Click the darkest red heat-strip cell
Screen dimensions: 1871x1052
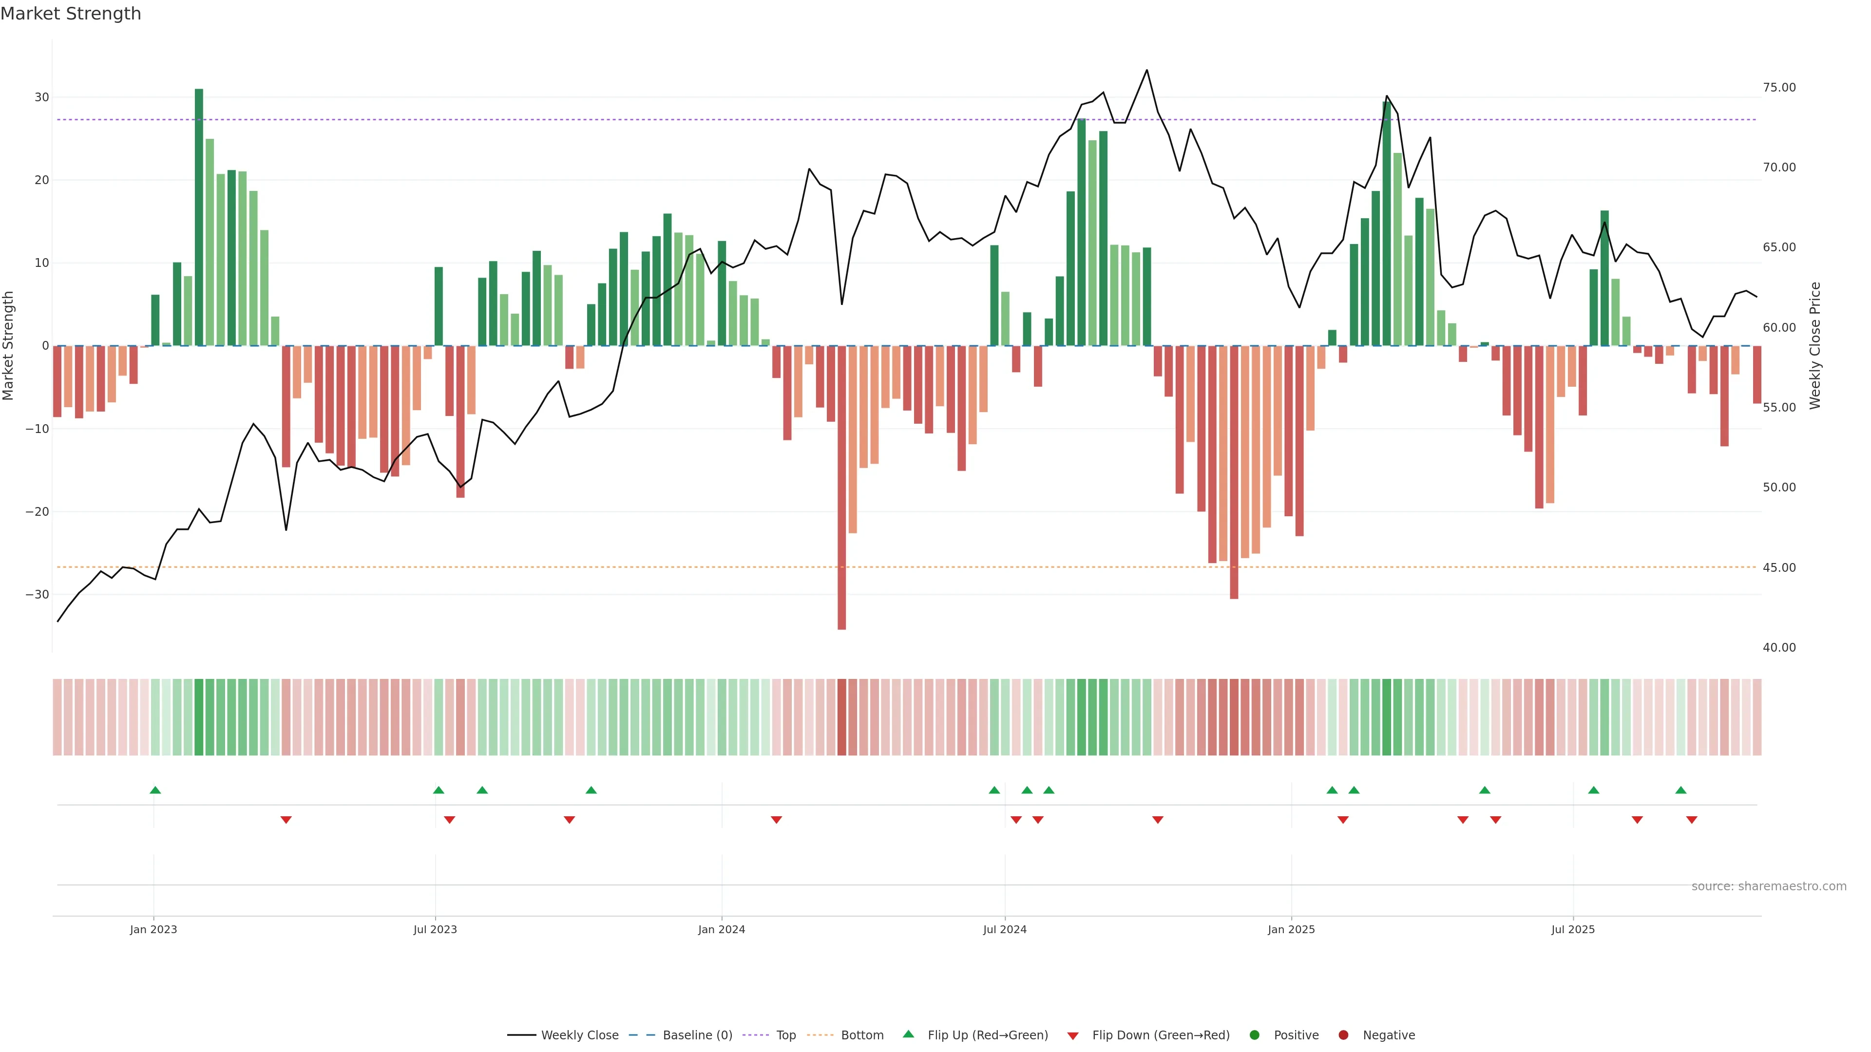pos(842,717)
